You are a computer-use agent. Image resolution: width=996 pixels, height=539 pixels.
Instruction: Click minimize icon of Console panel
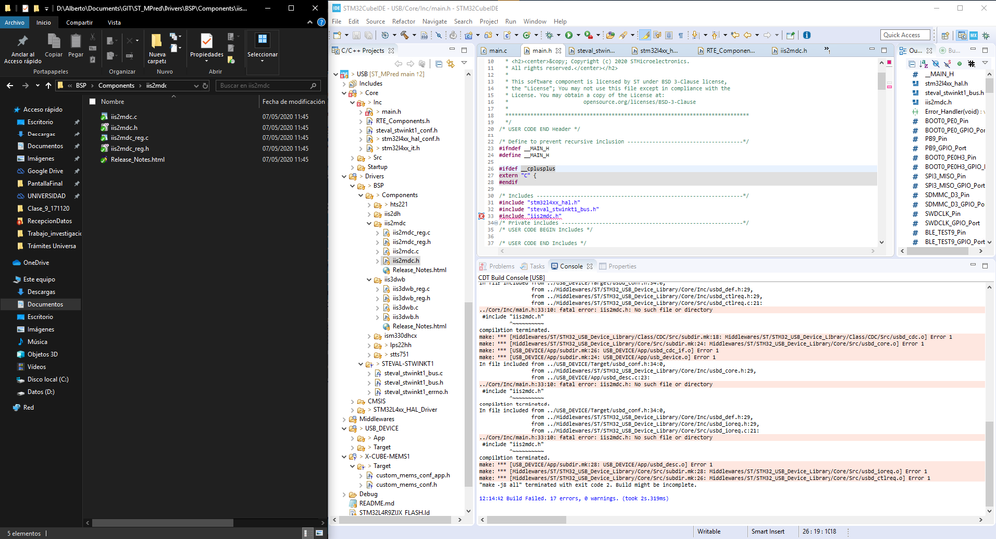pos(973,265)
